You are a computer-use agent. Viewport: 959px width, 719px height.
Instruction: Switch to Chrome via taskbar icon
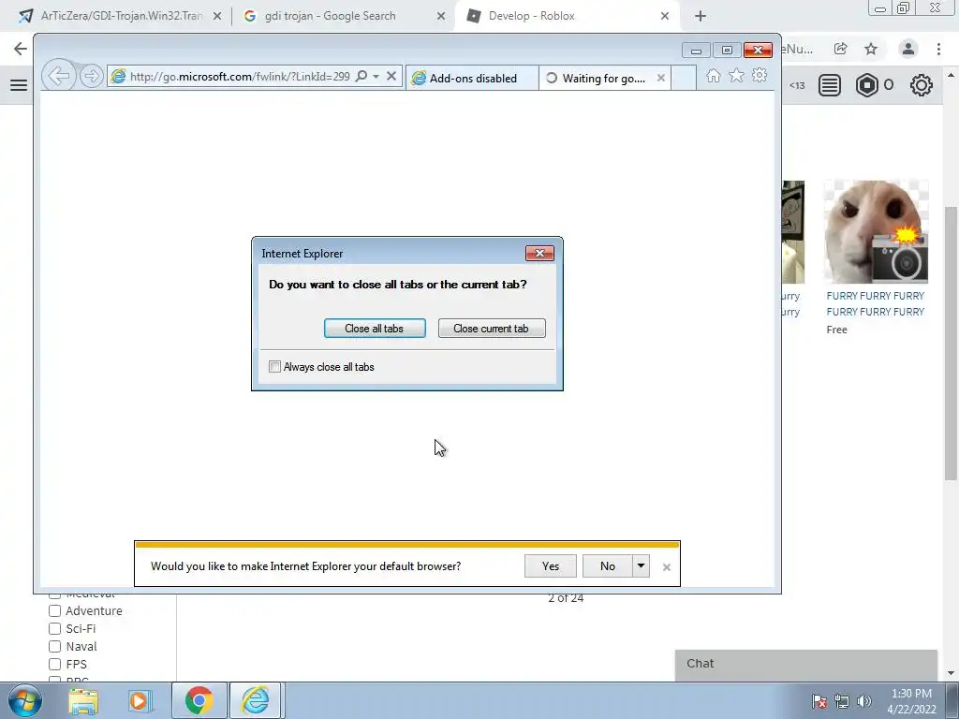pyautogui.click(x=199, y=700)
